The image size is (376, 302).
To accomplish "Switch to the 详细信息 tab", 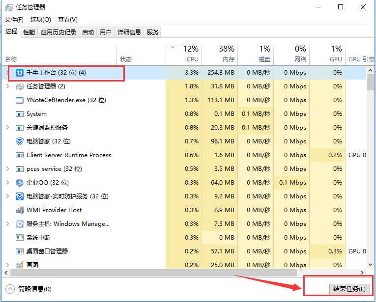I will click(129, 32).
